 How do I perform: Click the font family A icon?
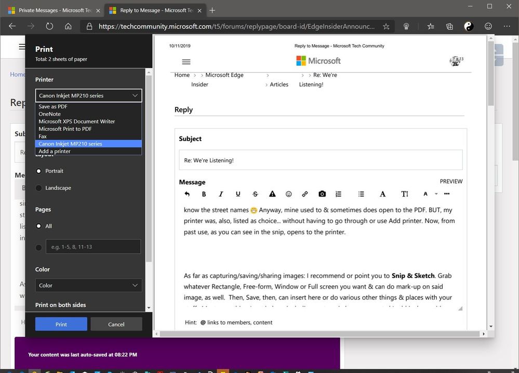coord(382,194)
